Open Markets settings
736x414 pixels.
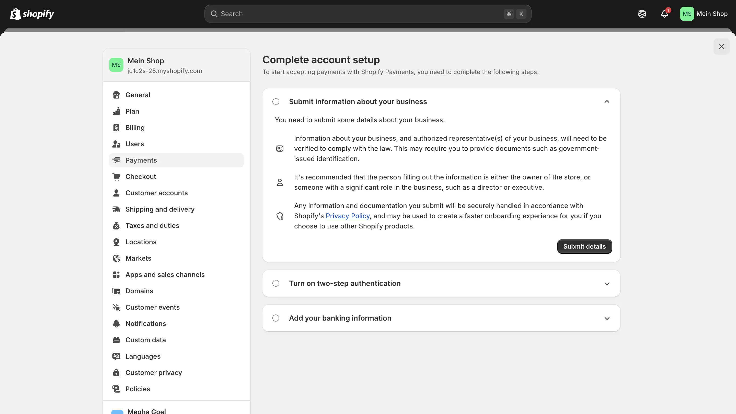tap(176, 258)
